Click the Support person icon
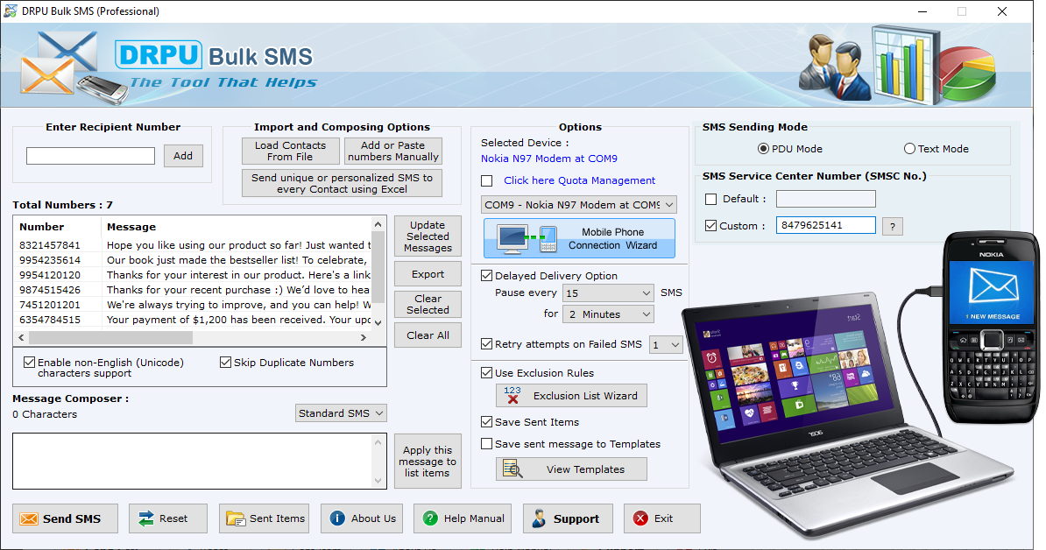This screenshot has width=1046, height=550. point(539,518)
